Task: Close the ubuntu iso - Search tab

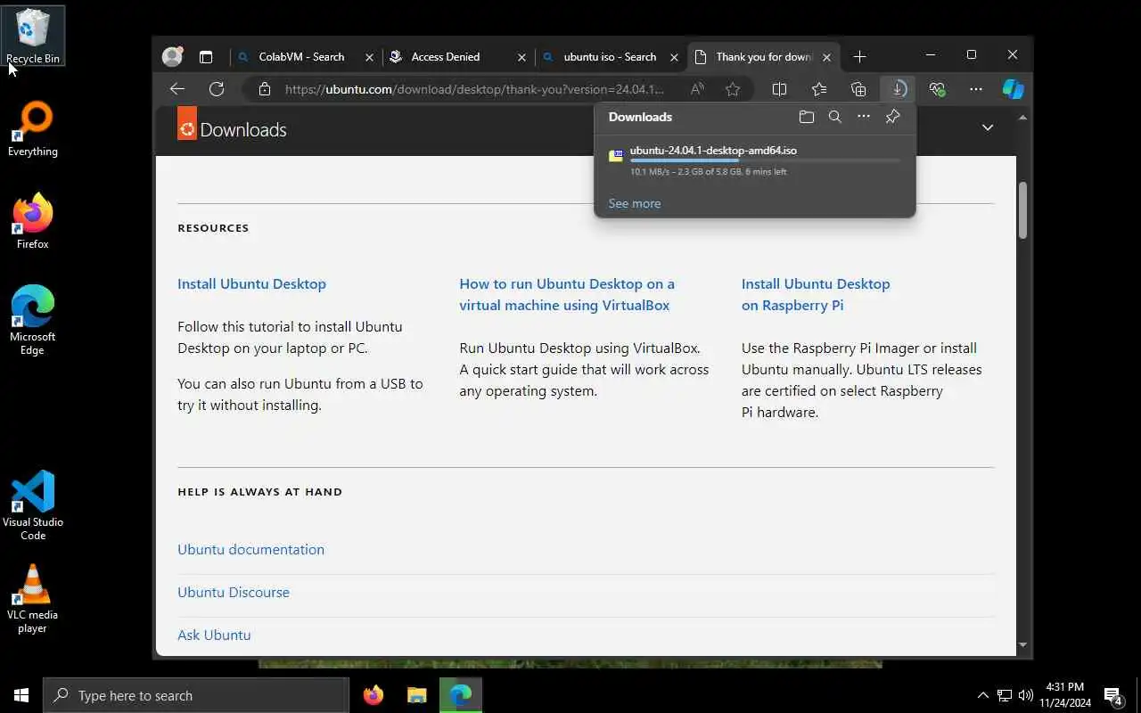Action: click(674, 57)
